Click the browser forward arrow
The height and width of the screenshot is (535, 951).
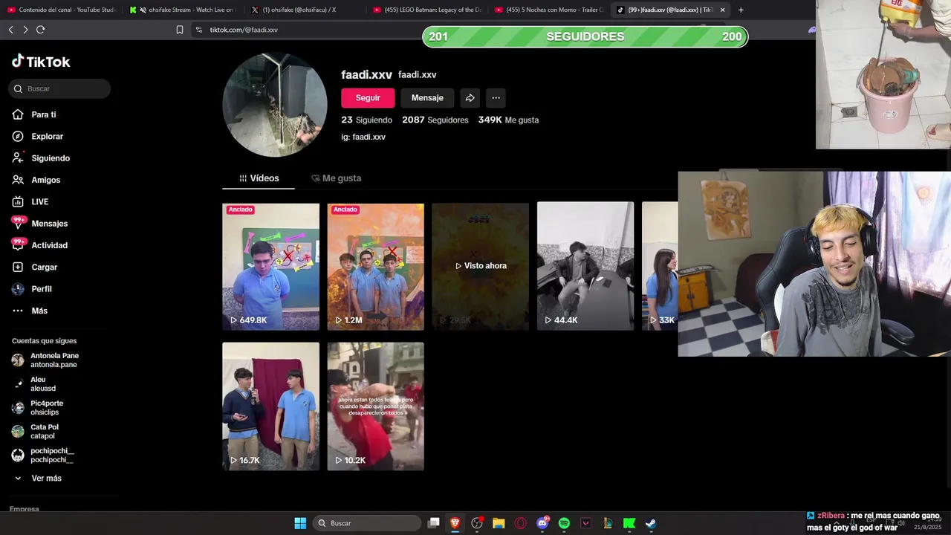coord(25,30)
